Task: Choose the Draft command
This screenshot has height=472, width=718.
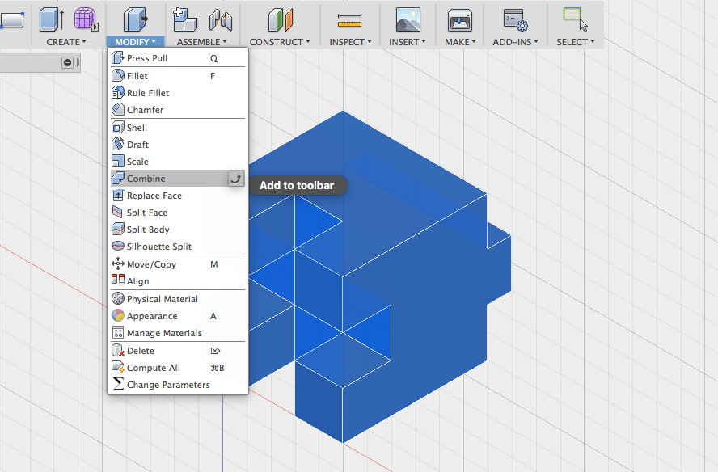Action: pos(178,145)
